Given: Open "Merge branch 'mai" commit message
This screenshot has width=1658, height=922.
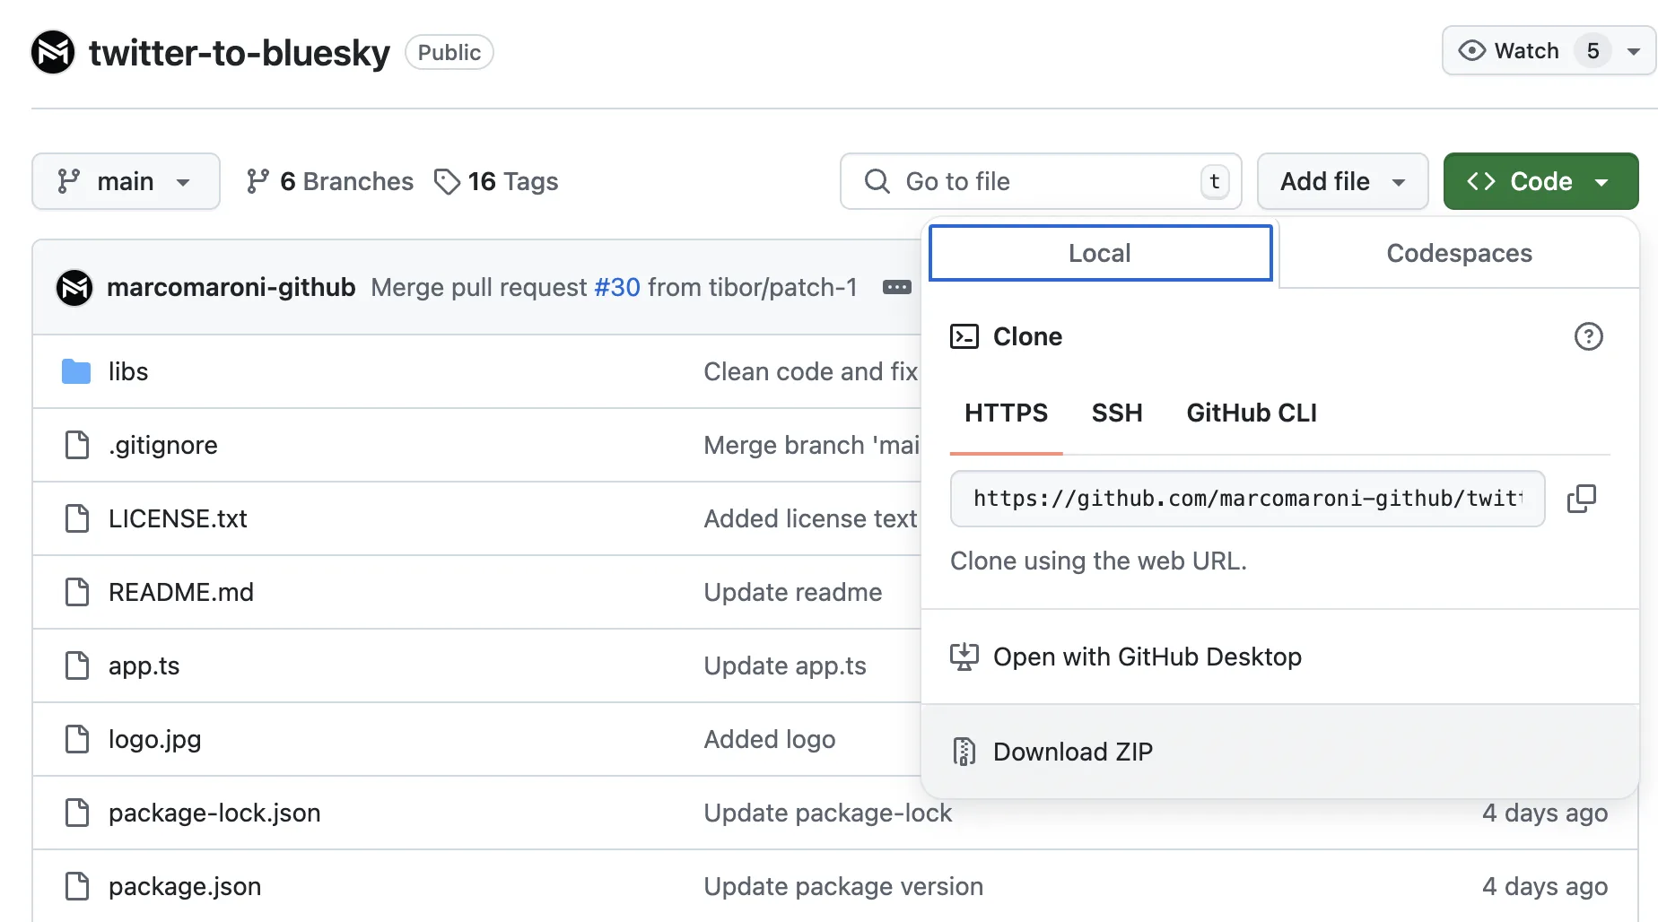Looking at the screenshot, I should 812,445.
